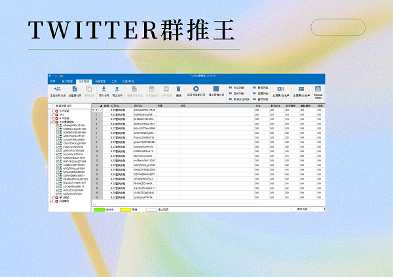Click the trash can delete icon
The height and width of the screenshot is (277, 393).
[x=178, y=89]
